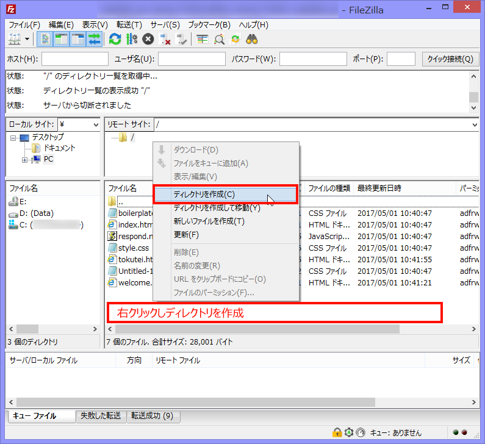Open リモート サイト path dropdown
Viewport: 485px width, 444px height.
[x=475, y=124]
